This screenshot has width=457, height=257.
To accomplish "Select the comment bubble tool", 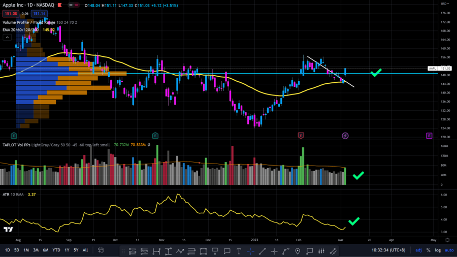I will pos(227,251).
